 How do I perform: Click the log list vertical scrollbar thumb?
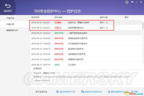[x=143, y=25]
